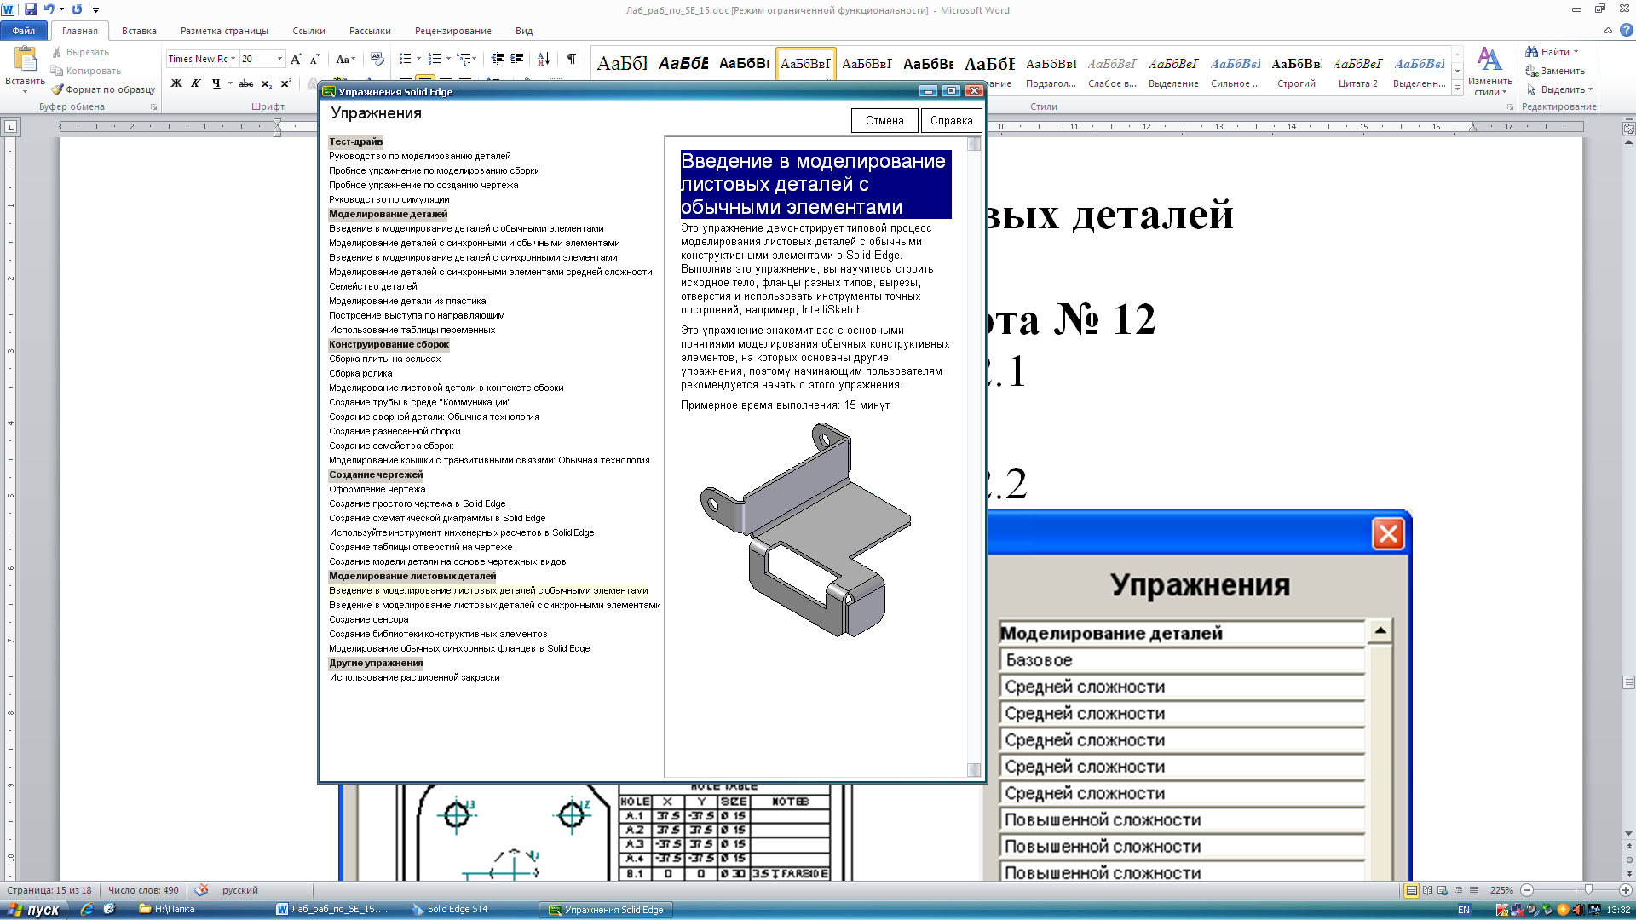Viewport: 1636px width, 920px height.
Task: Open the Page Layout (Разметка страницы) tab
Action: point(224,31)
